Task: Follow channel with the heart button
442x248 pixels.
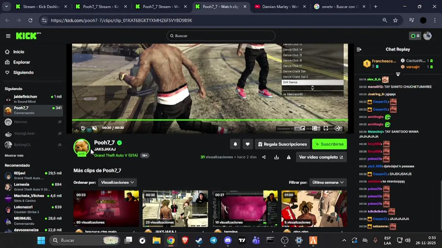Action: coord(248,144)
